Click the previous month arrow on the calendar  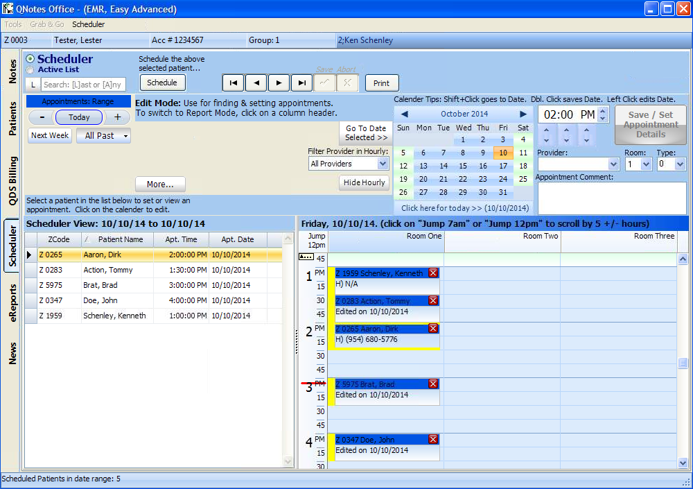click(x=403, y=113)
